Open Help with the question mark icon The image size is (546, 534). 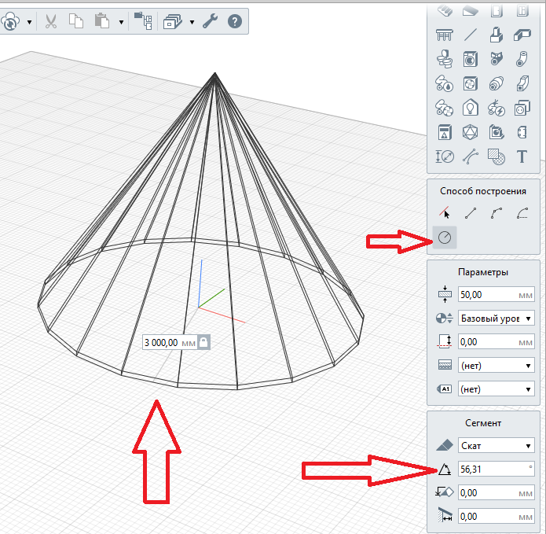coord(235,21)
